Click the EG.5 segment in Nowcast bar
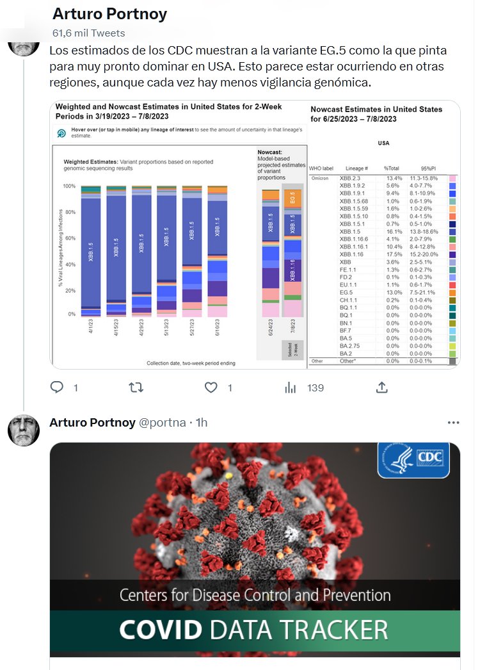The width and height of the screenshot is (480, 670). coord(292,197)
